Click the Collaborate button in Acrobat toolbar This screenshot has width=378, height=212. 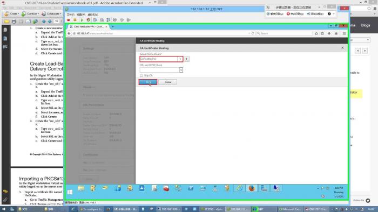click(x=51, y=14)
